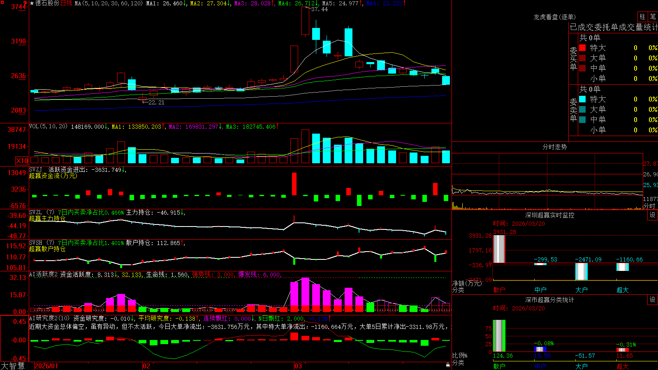Change the 日线 period selector
Image resolution: width=658 pixels, height=370 pixels.
tap(66, 3)
